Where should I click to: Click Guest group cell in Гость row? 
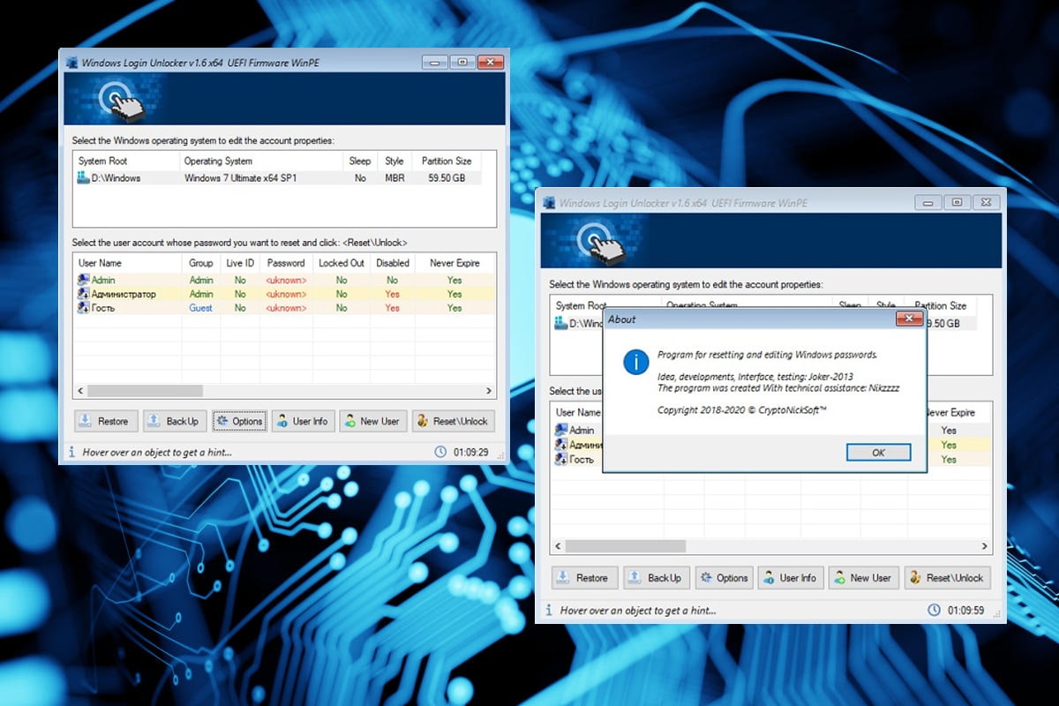[201, 308]
